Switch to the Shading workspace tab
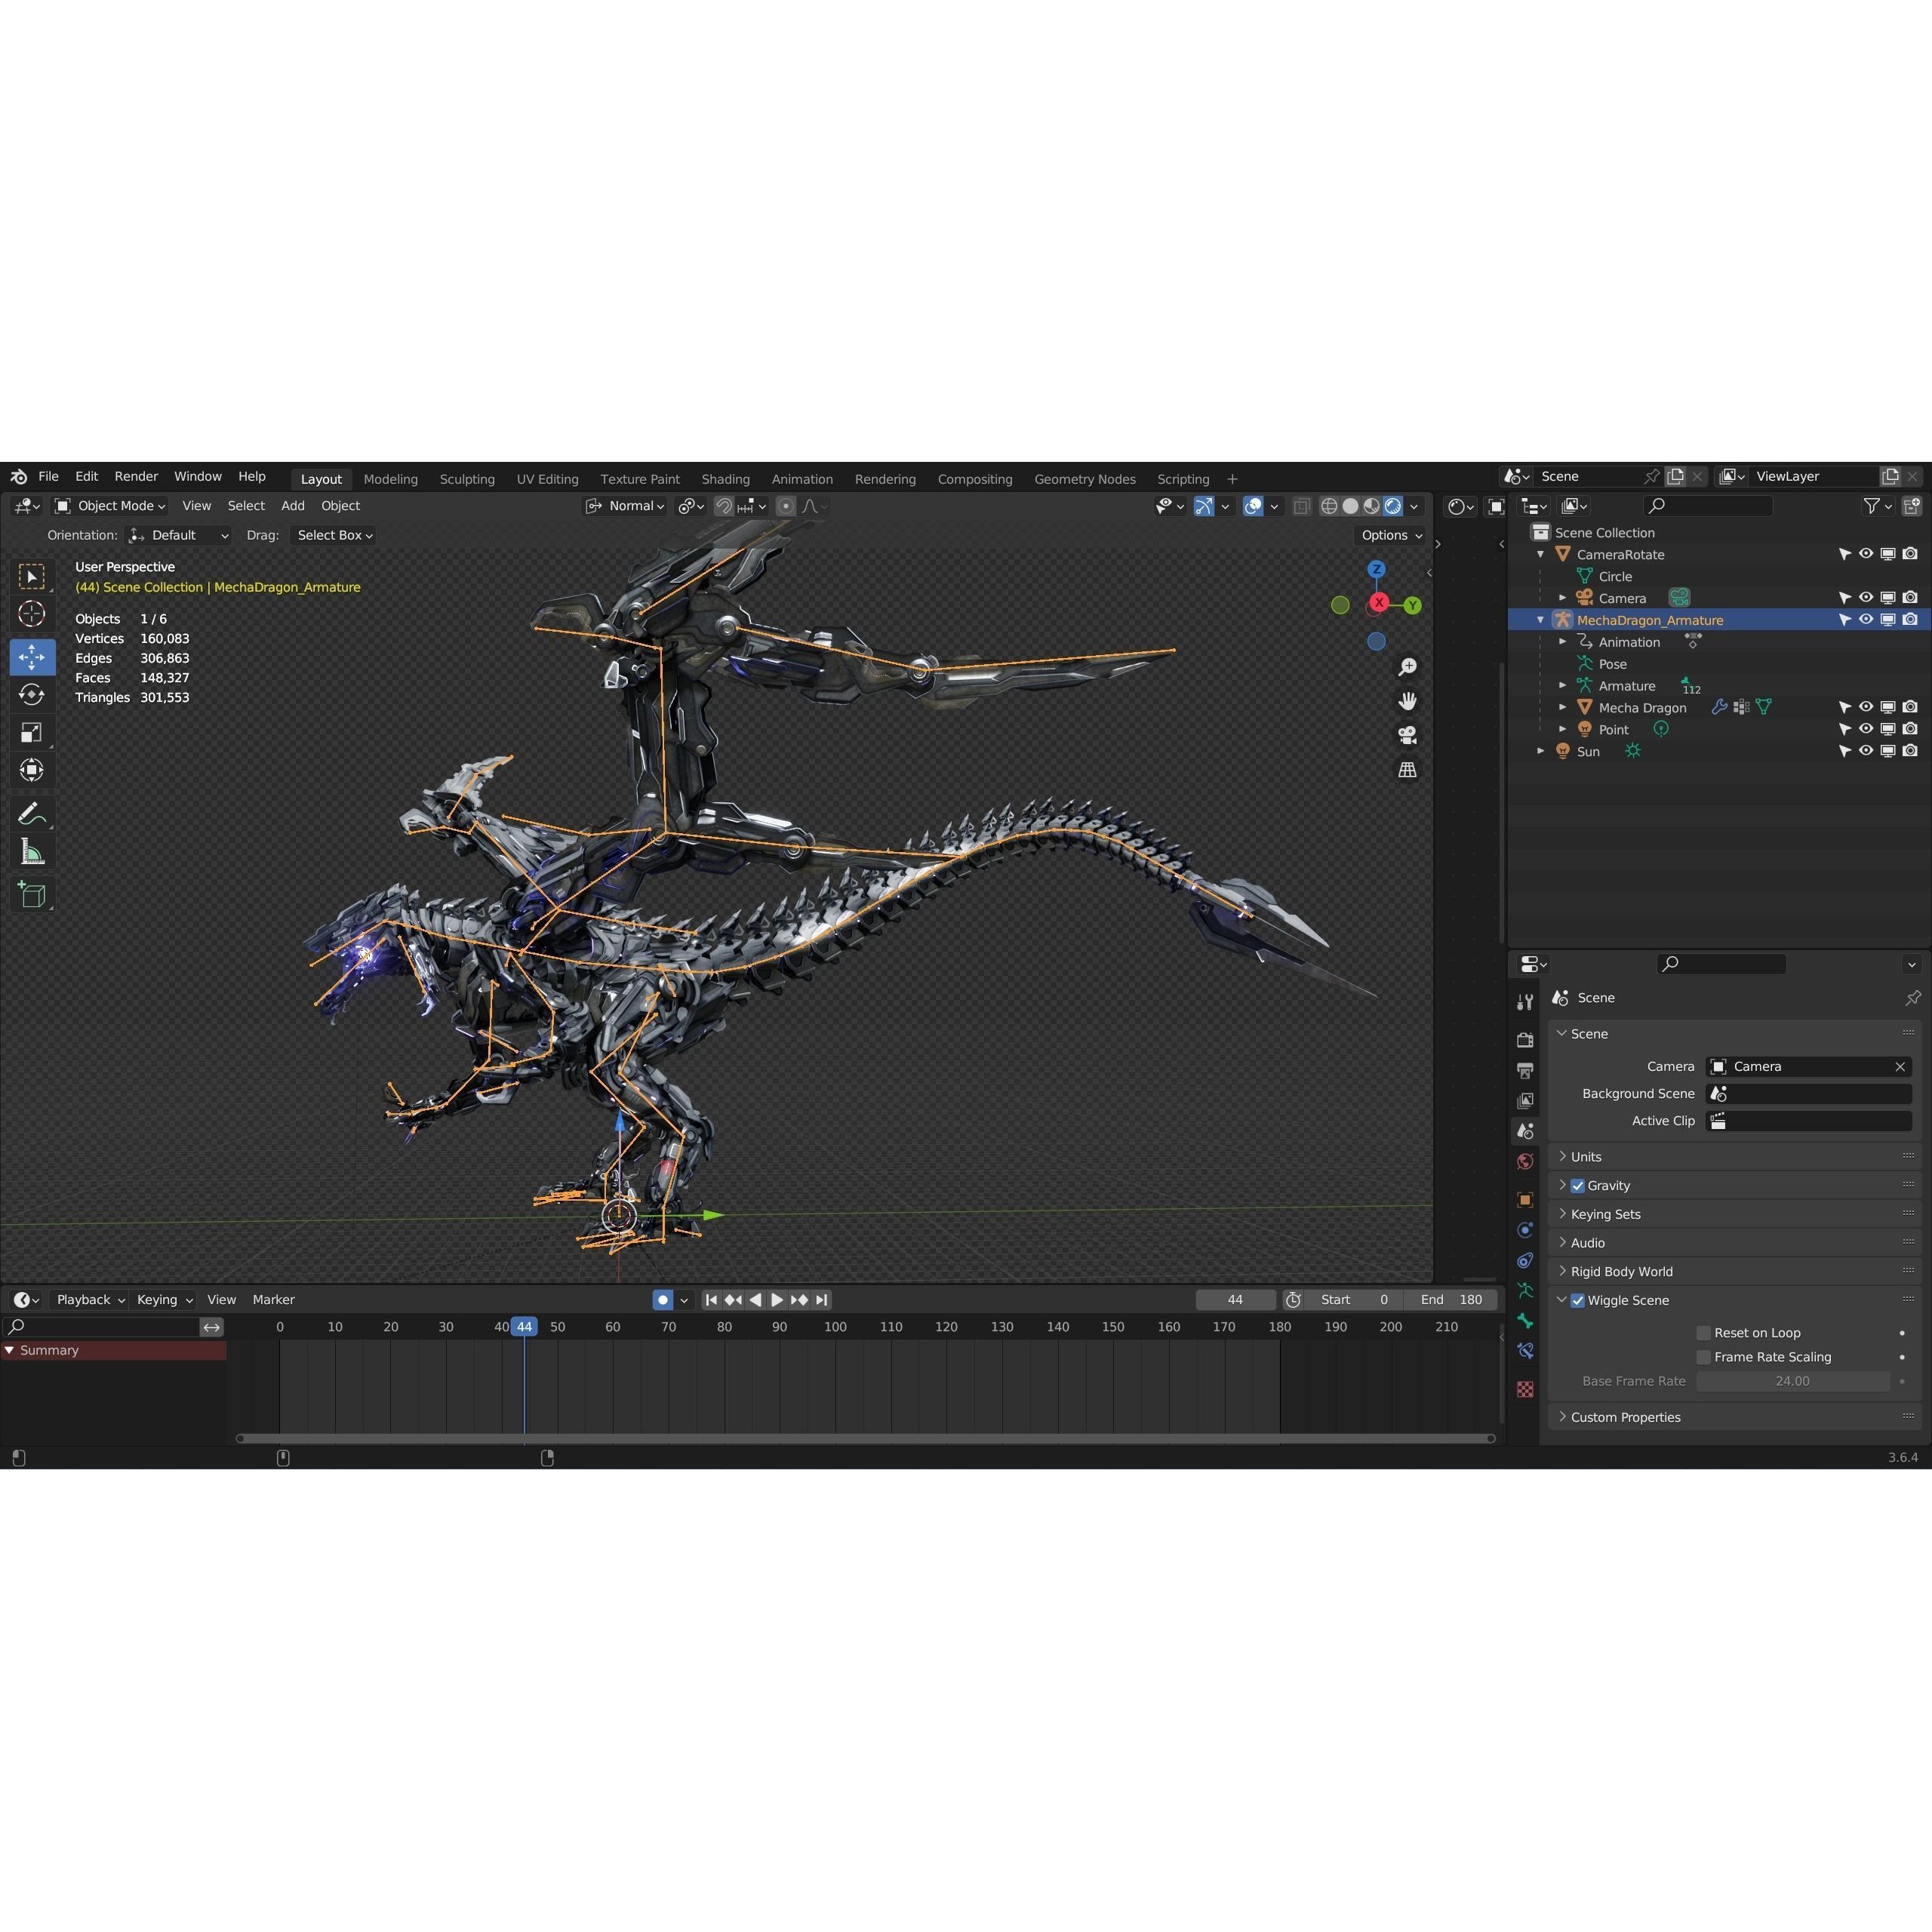This screenshot has width=1932, height=1932. [x=725, y=479]
